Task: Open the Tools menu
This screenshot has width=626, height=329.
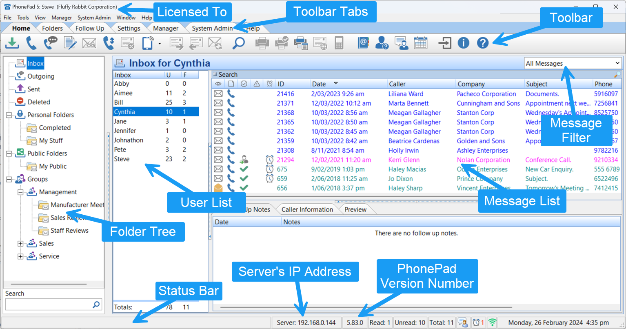Action: [23, 18]
